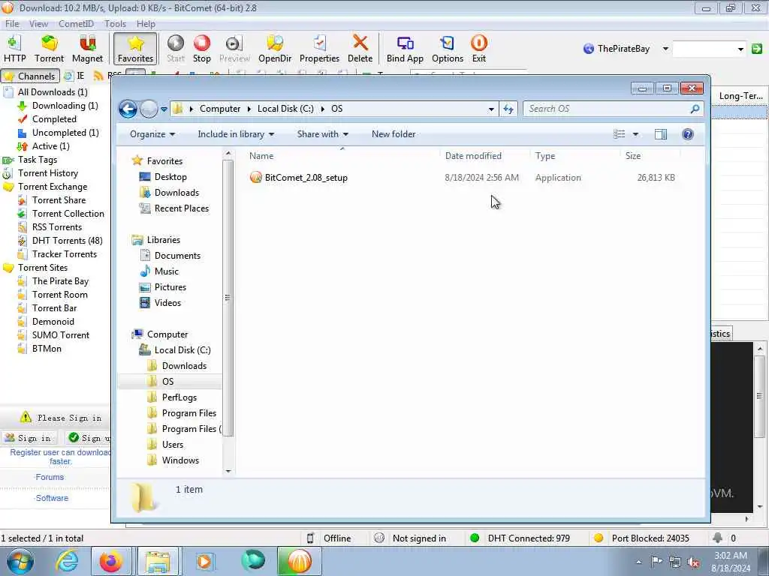
Task: Open the Music library
Action: click(166, 271)
